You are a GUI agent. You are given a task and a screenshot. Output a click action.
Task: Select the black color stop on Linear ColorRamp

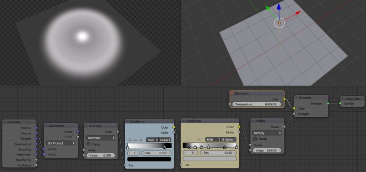click(x=165, y=147)
